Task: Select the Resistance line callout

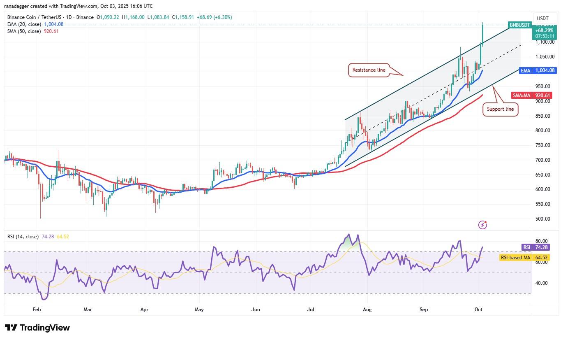Action: 369,70
